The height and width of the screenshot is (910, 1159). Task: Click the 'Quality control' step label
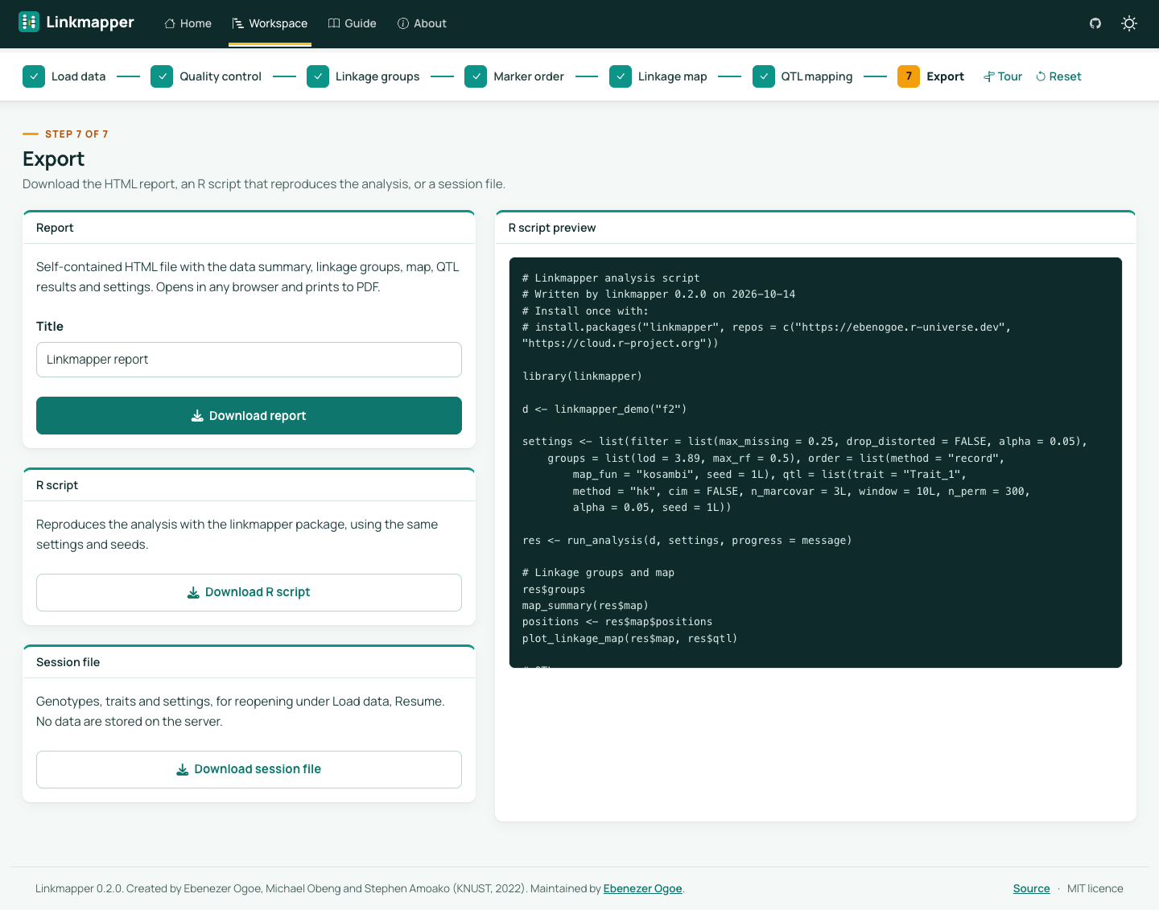click(221, 76)
